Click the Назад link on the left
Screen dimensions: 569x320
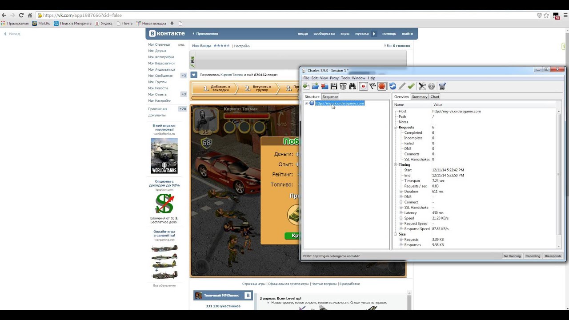(12, 34)
